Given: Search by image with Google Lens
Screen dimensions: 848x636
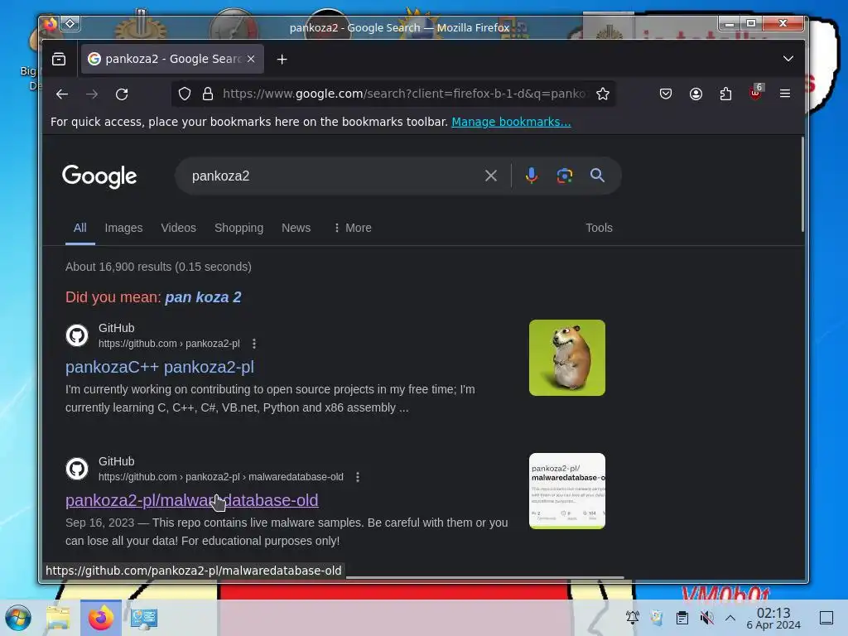Looking at the screenshot, I should pyautogui.click(x=565, y=176).
